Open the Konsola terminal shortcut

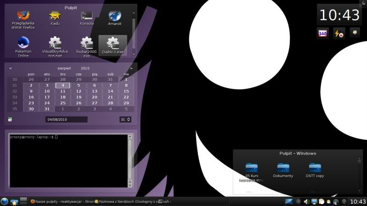87,18
